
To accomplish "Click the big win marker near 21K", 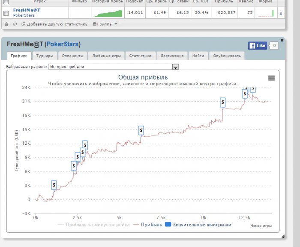I will click(x=223, y=103).
